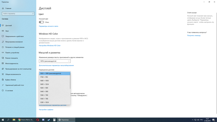Click the Параметры taskbar button

click(66, 120)
